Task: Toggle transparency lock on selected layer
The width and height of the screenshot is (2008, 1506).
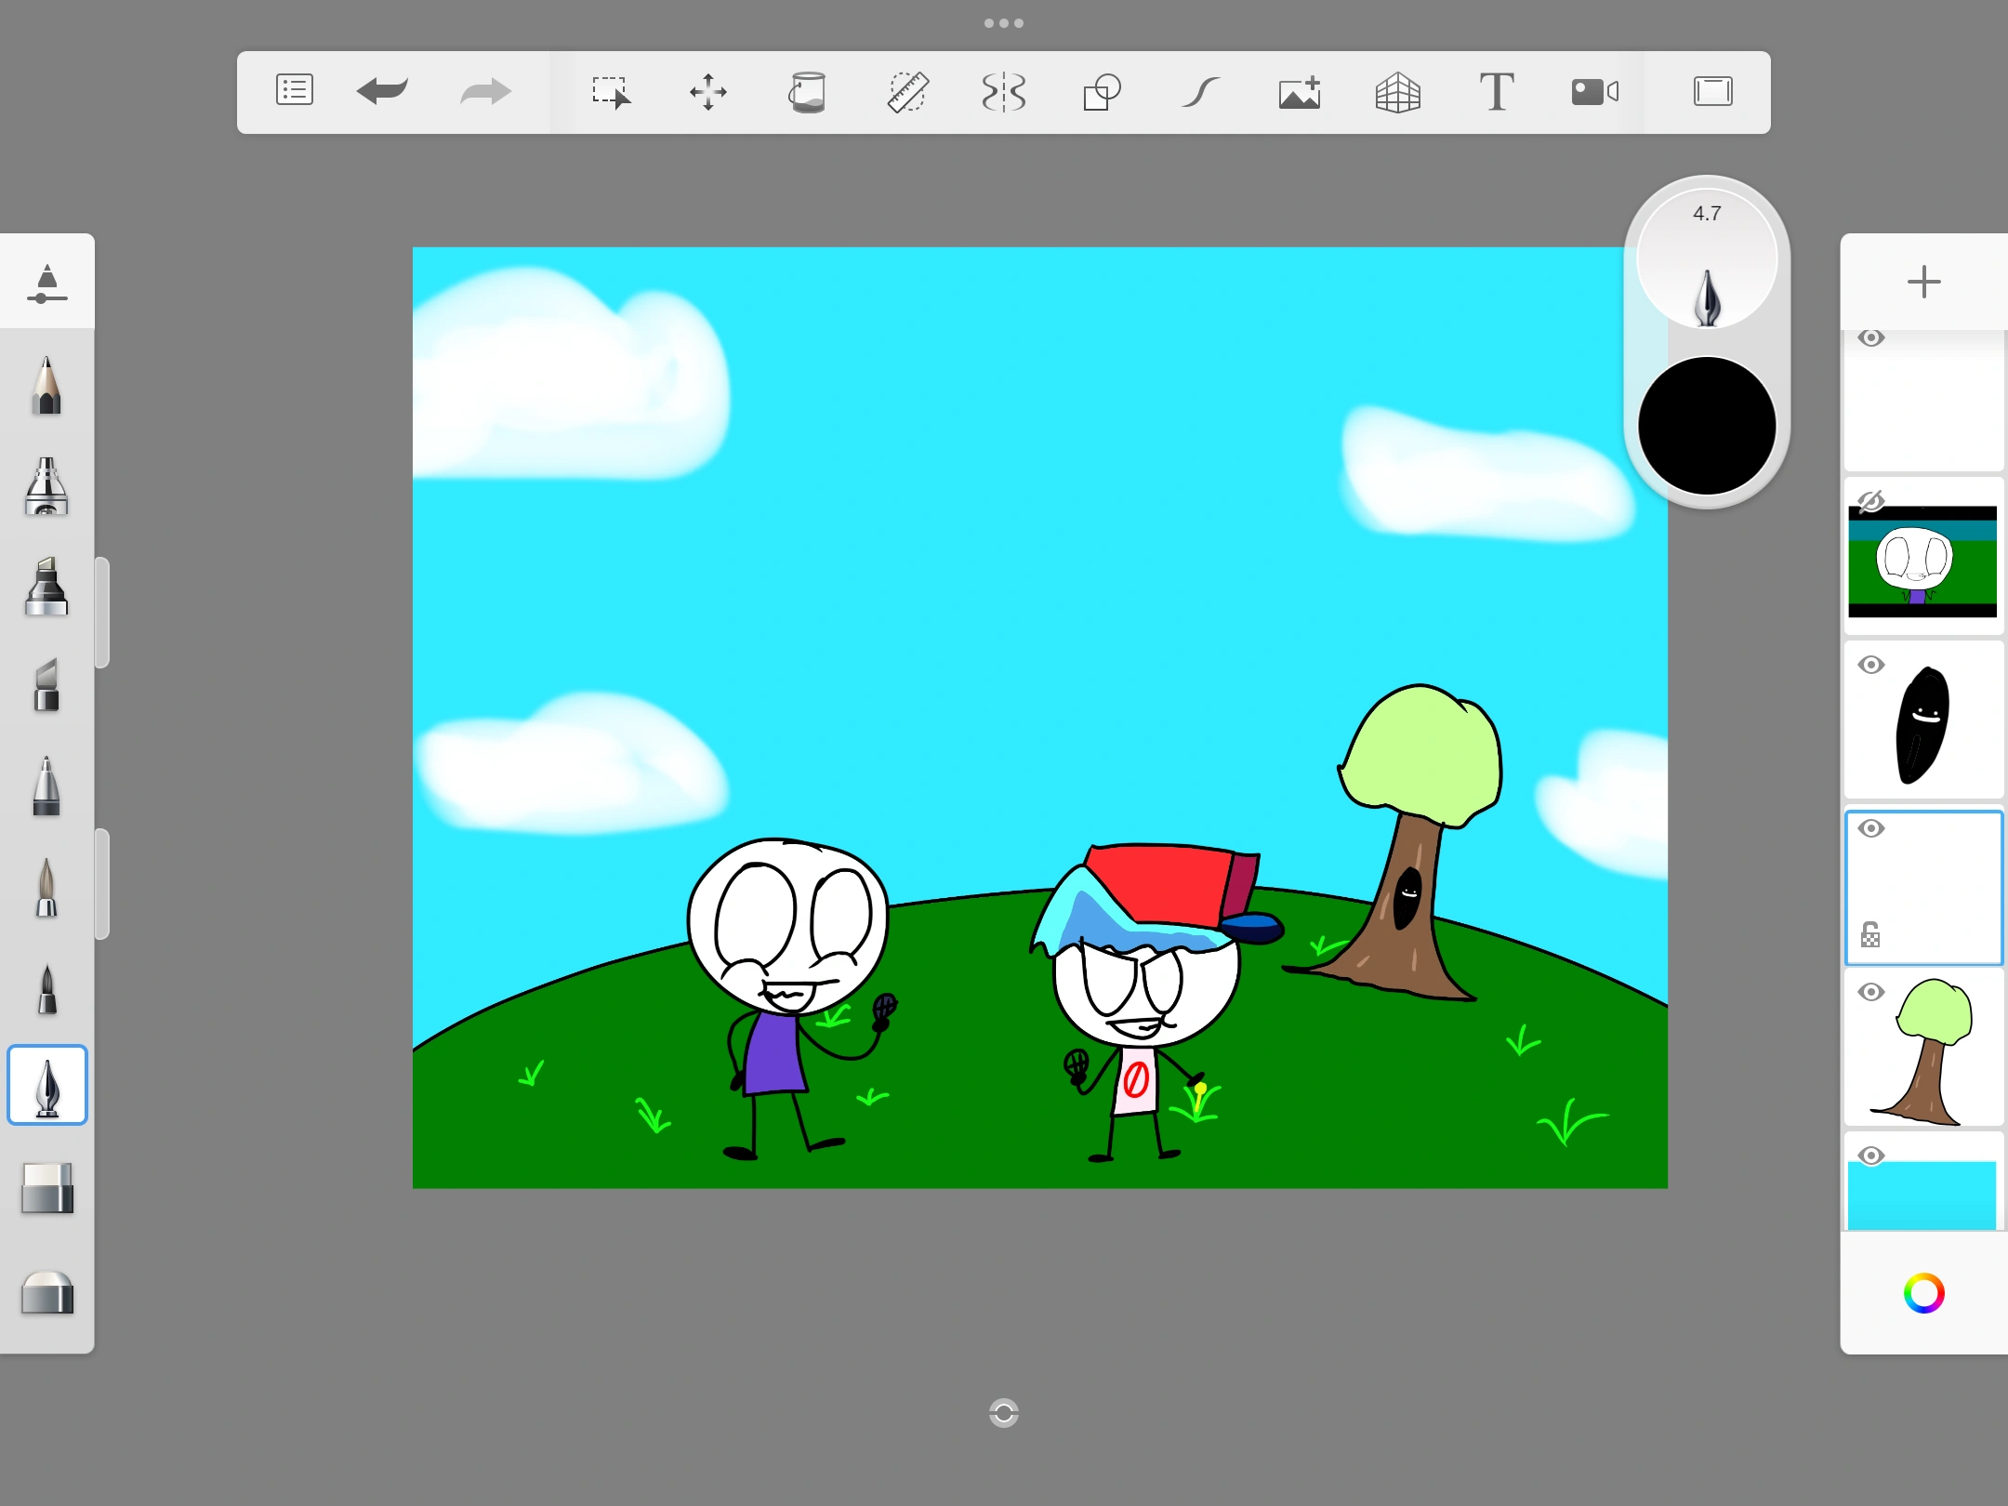Action: 1870,934
